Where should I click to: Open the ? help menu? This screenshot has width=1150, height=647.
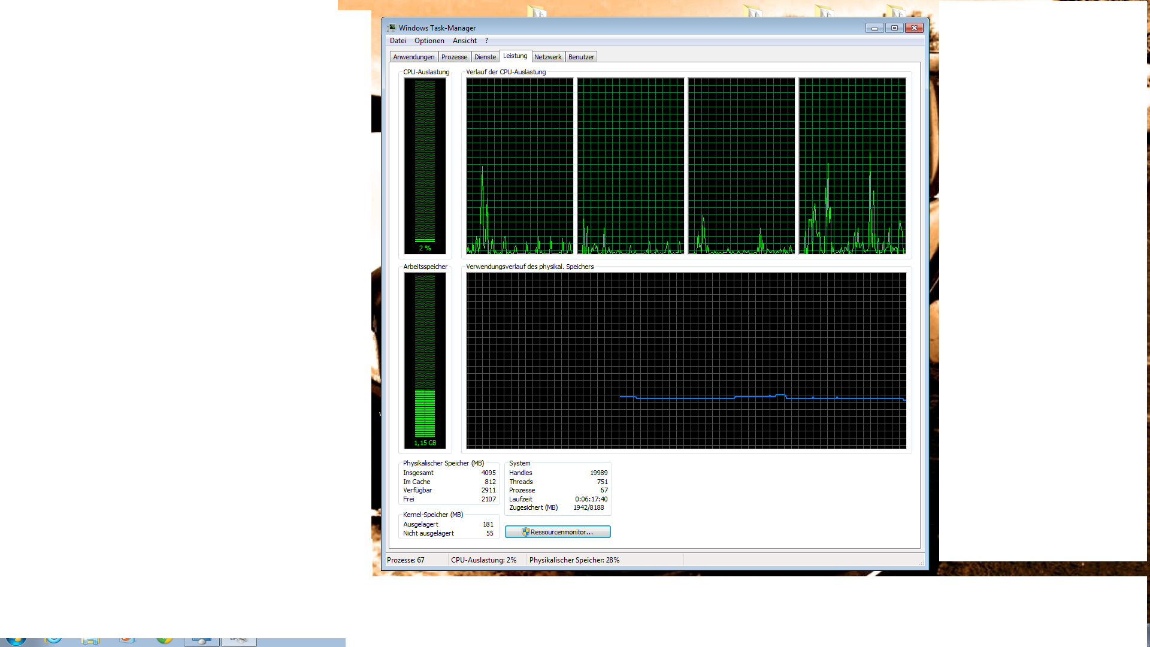pyautogui.click(x=486, y=41)
